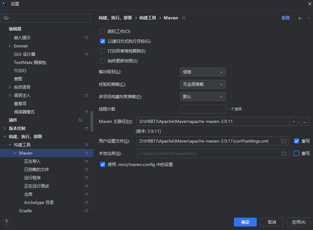Click the ellipsis browse button for Maven home
This screenshot has height=230, width=313.
point(304,121)
